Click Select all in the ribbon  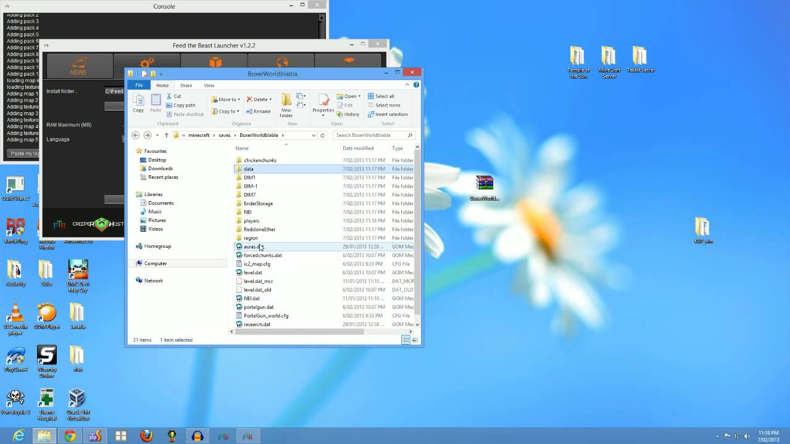[381, 96]
